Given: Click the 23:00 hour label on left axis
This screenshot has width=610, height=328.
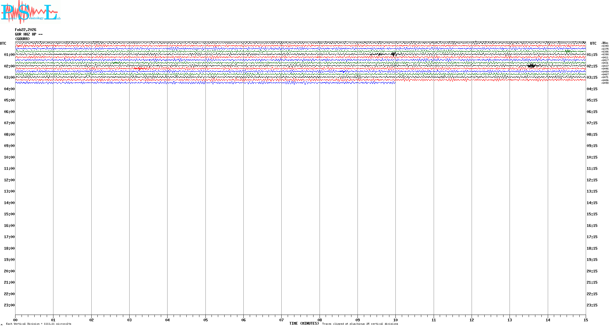Looking at the screenshot, I should [x=9, y=305].
